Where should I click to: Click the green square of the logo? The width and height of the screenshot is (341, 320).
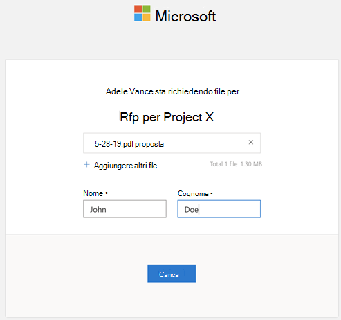[x=147, y=9]
